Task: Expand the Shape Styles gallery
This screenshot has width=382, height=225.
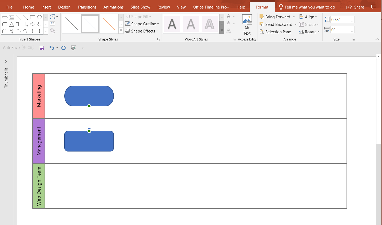Action: coord(121,31)
